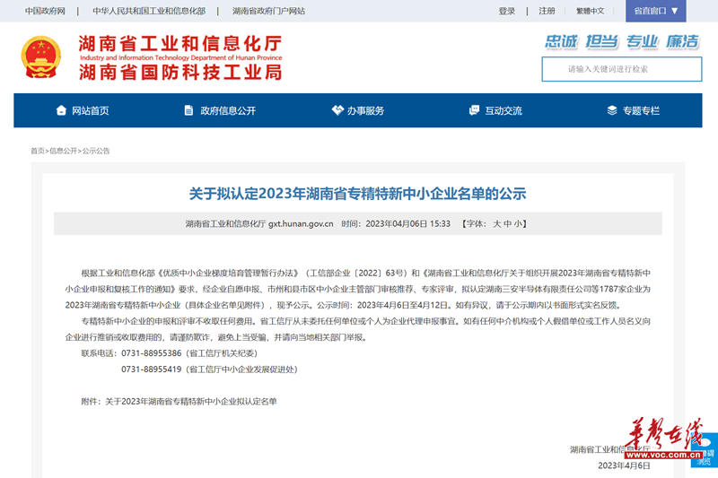This screenshot has height=478, width=718.
Task: Open the attachment 关于2023年湖南省专精特新中小企业拟认定名单
Action: click(191, 402)
